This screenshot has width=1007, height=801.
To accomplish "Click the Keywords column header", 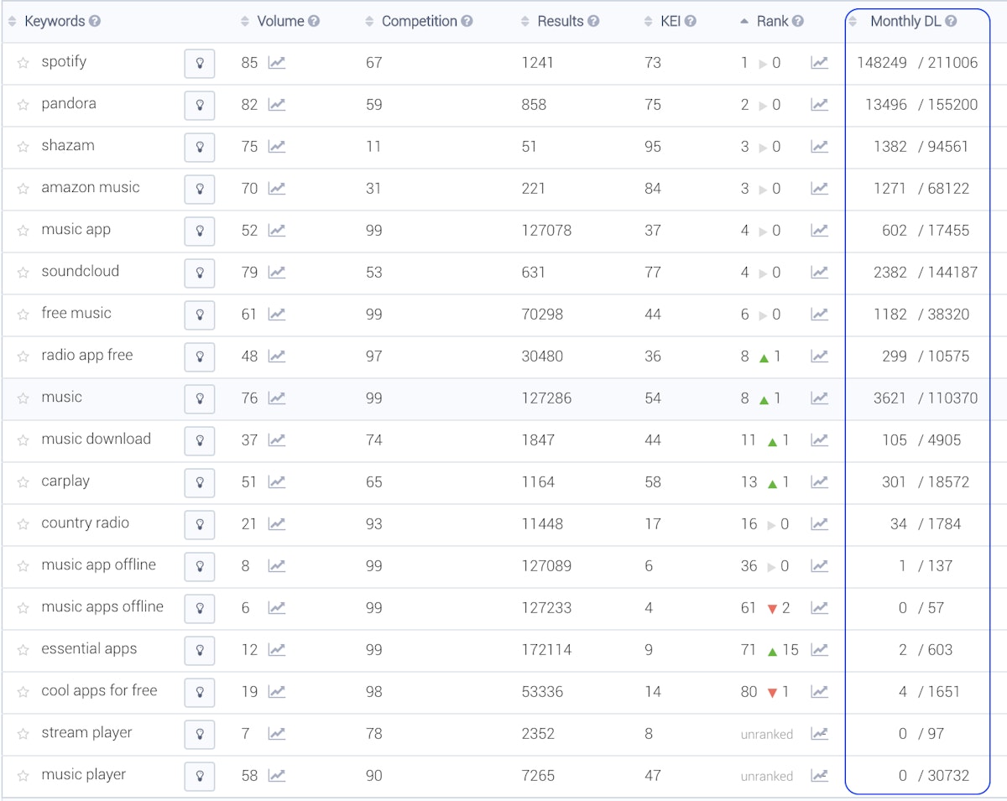I will pyautogui.click(x=55, y=22).
